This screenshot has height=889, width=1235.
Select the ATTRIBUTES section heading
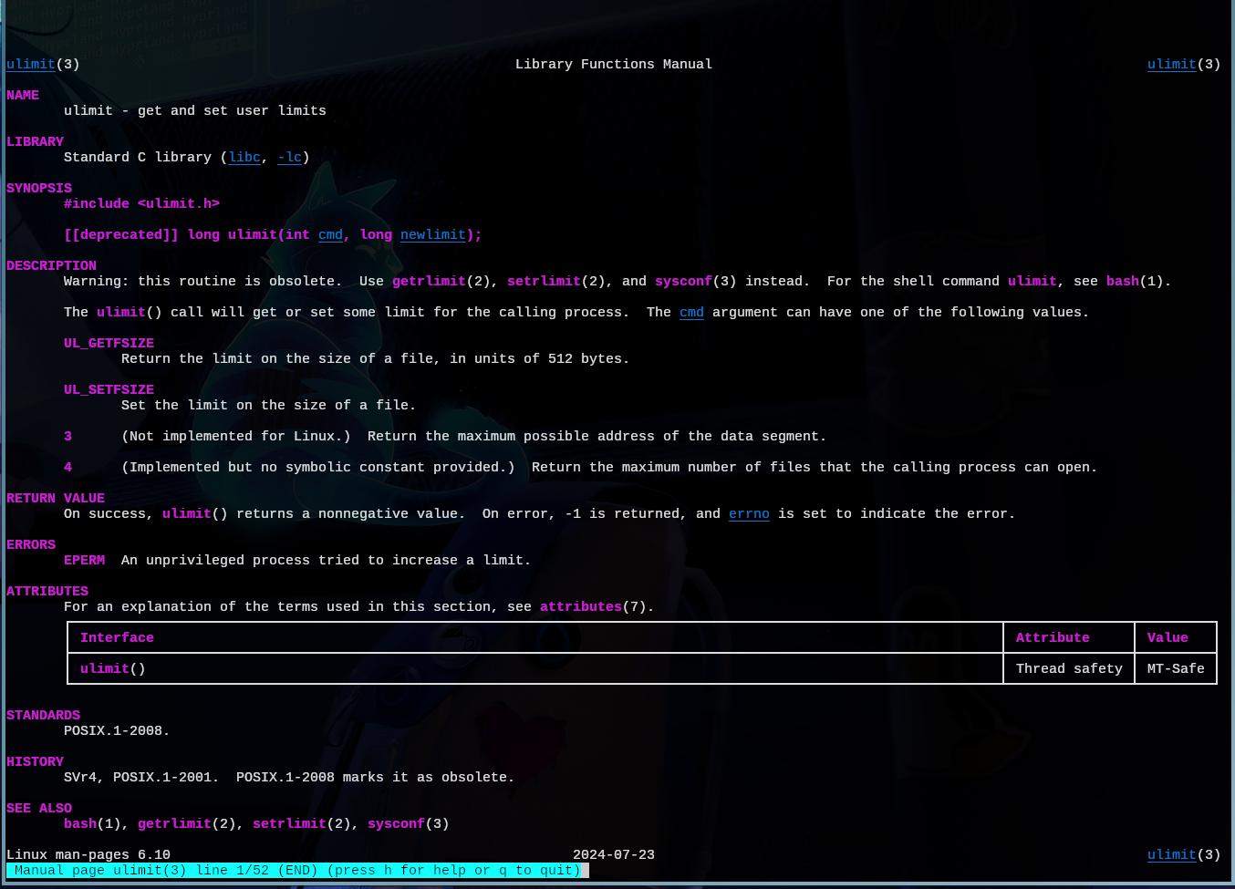(47, 592)
